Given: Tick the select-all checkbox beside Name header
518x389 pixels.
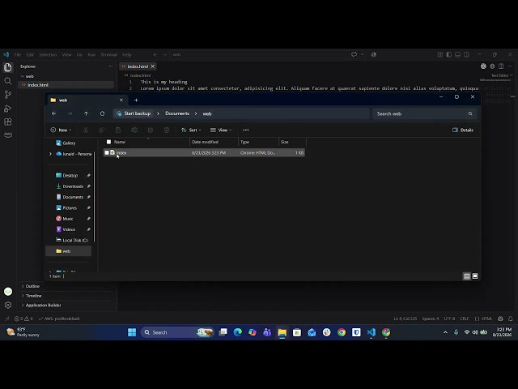Looking at the screenshot, I should 108,142.
